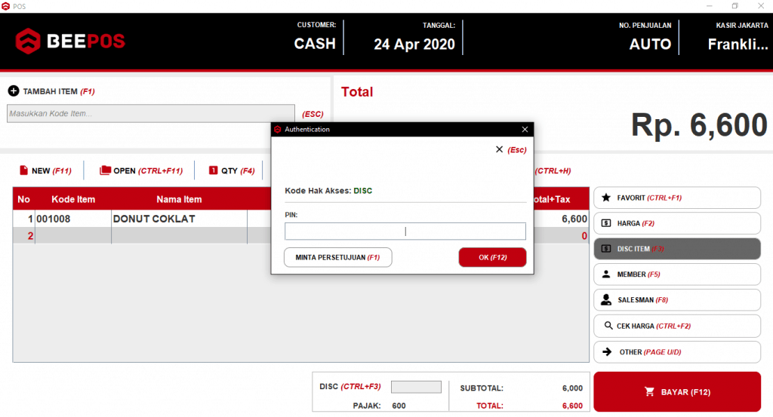Click the OPEN folder icon

[x=105, y=170]
